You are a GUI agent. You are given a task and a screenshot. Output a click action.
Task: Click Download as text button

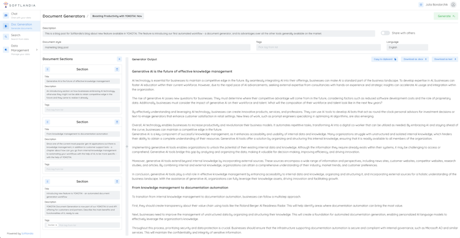445,60
